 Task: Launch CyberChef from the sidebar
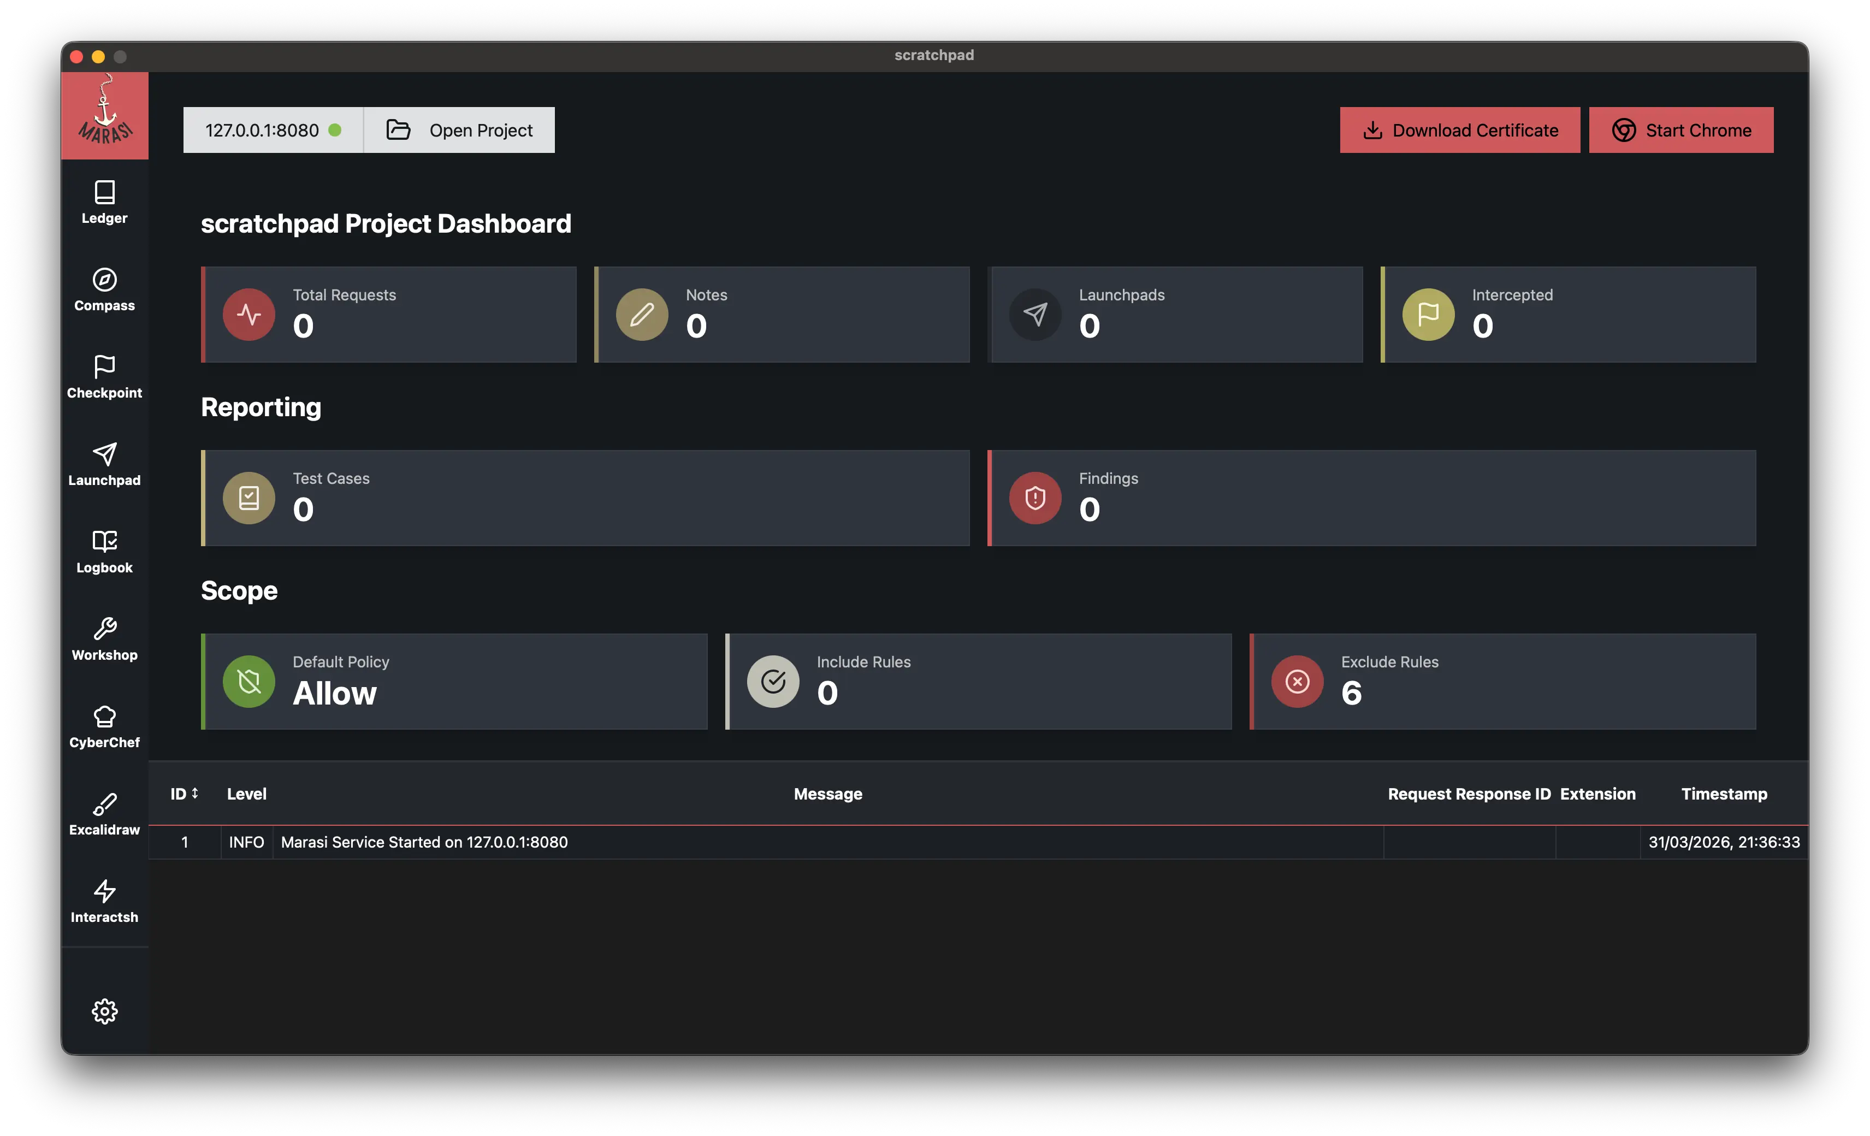pyautogui.click(x=104, y=726)
